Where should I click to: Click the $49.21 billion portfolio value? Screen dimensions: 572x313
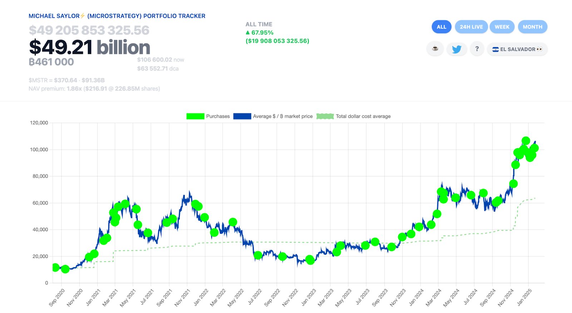point(89,47)
